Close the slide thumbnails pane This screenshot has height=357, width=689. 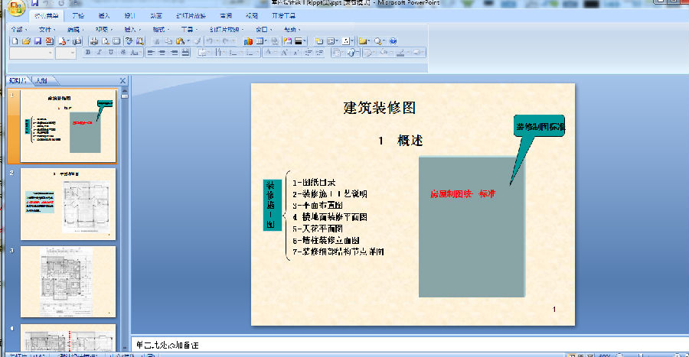point(122,81)
